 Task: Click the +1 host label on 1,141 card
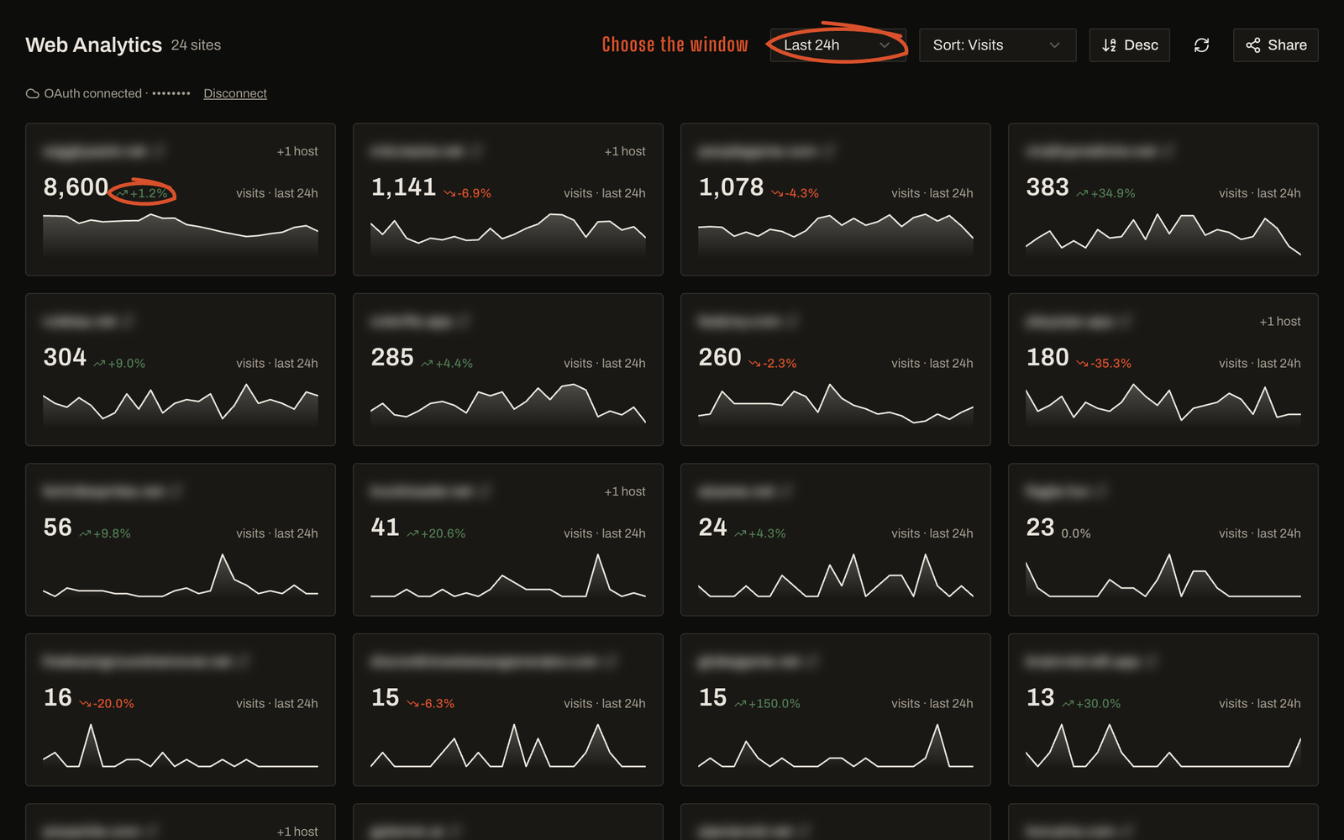[625, 151]
